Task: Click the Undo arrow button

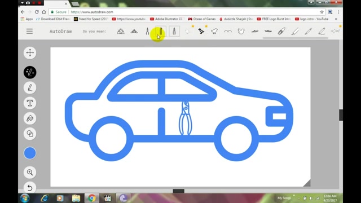Action: point(30,188)
